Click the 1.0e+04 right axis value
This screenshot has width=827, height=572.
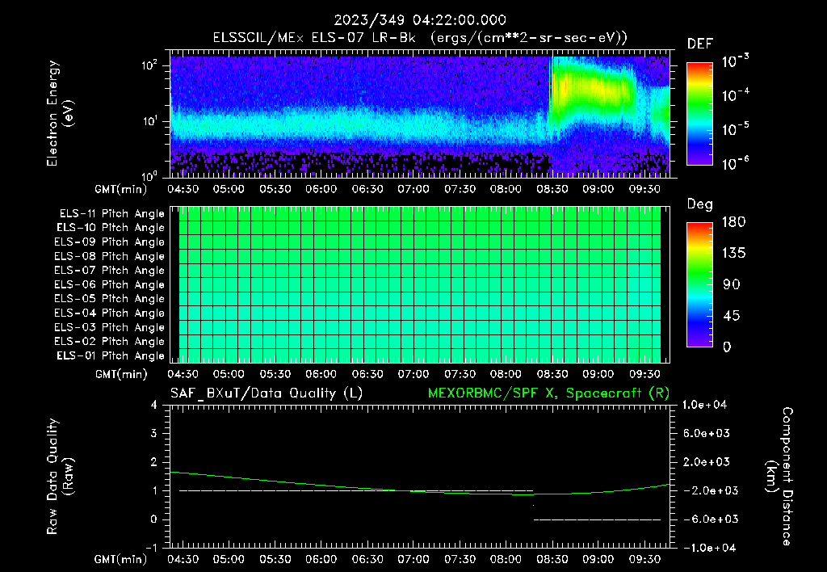point(704,405)
